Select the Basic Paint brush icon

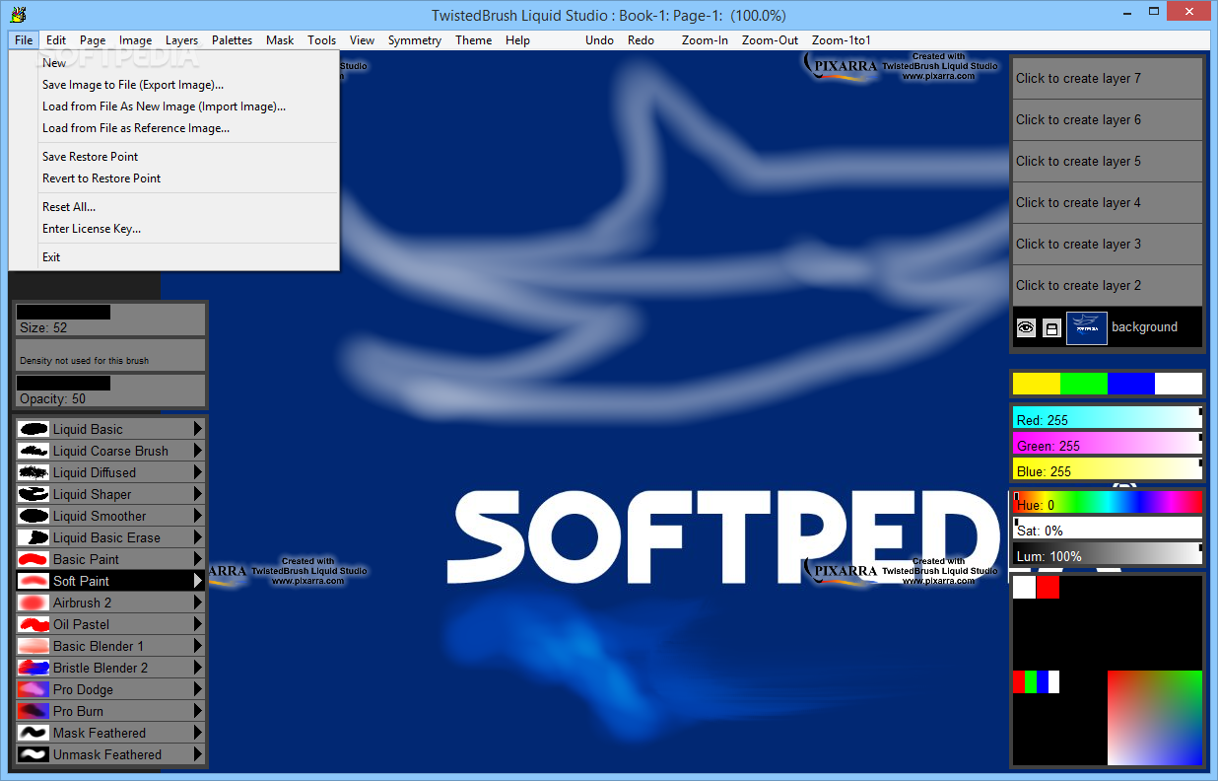(34, 559)
